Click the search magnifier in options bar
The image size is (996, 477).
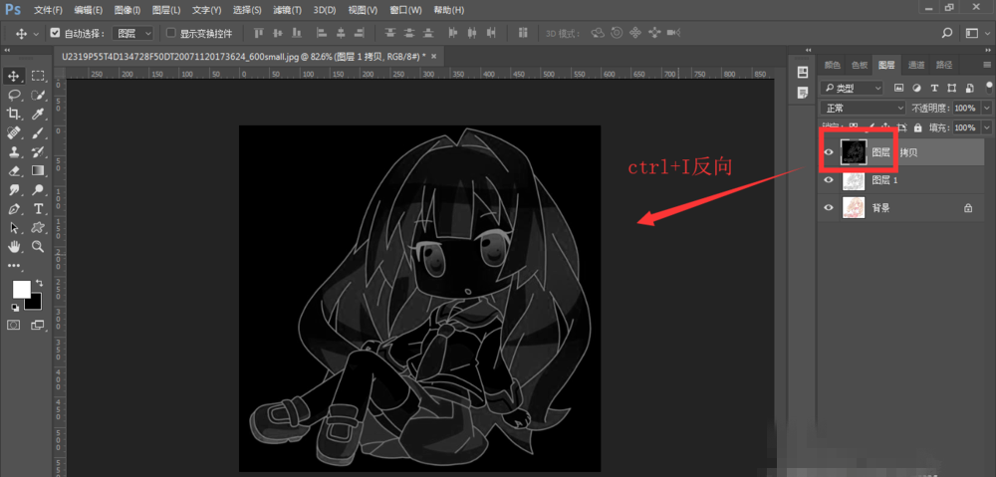pyautogui.click(x=946, y=33)
